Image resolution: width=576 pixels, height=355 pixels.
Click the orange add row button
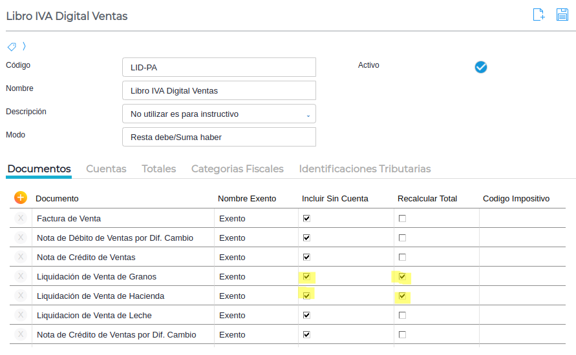coord(21,198)
